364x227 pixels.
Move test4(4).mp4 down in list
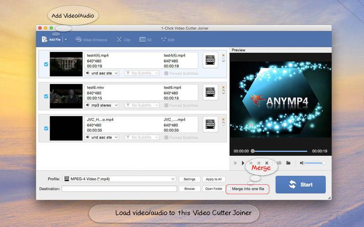[223, 61]
